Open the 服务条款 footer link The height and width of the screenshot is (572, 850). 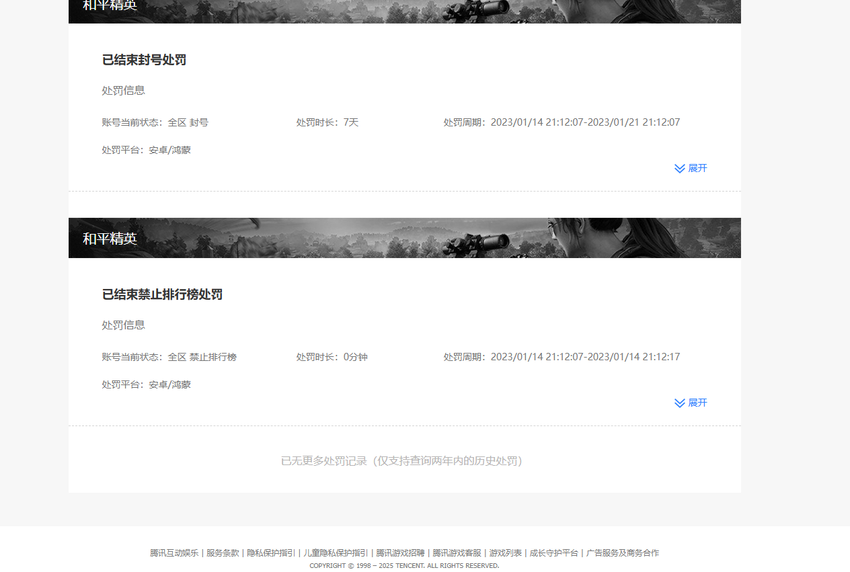pos(223,553)
